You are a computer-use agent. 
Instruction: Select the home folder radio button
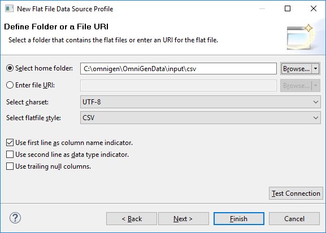point(10,68)
